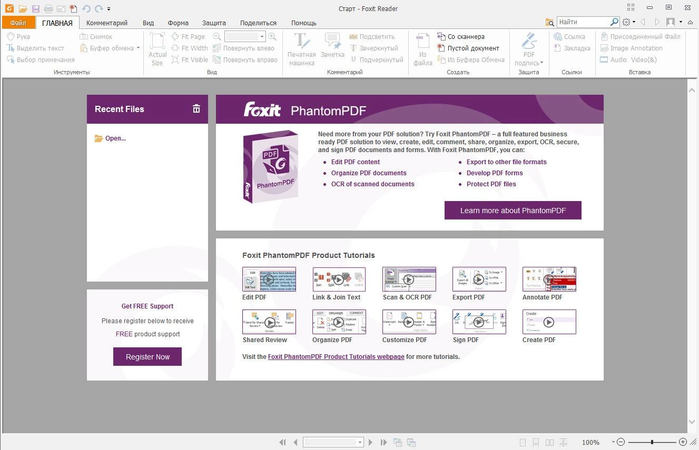
Task: Switch to single page view mode
Action: click(523, 443)
